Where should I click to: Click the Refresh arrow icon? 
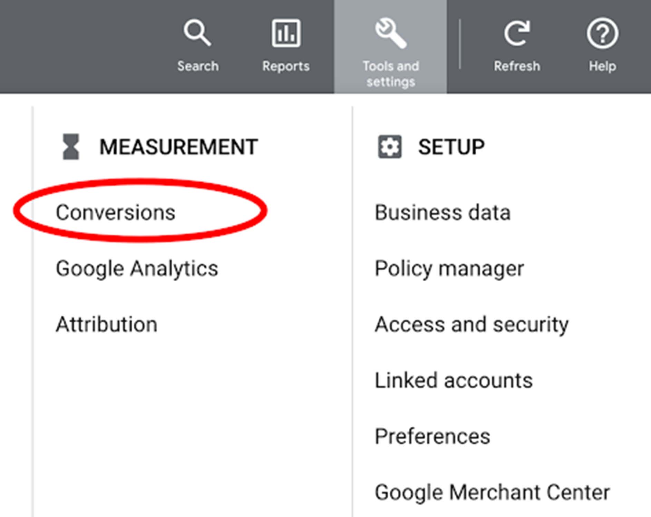[x=517, y=33]
